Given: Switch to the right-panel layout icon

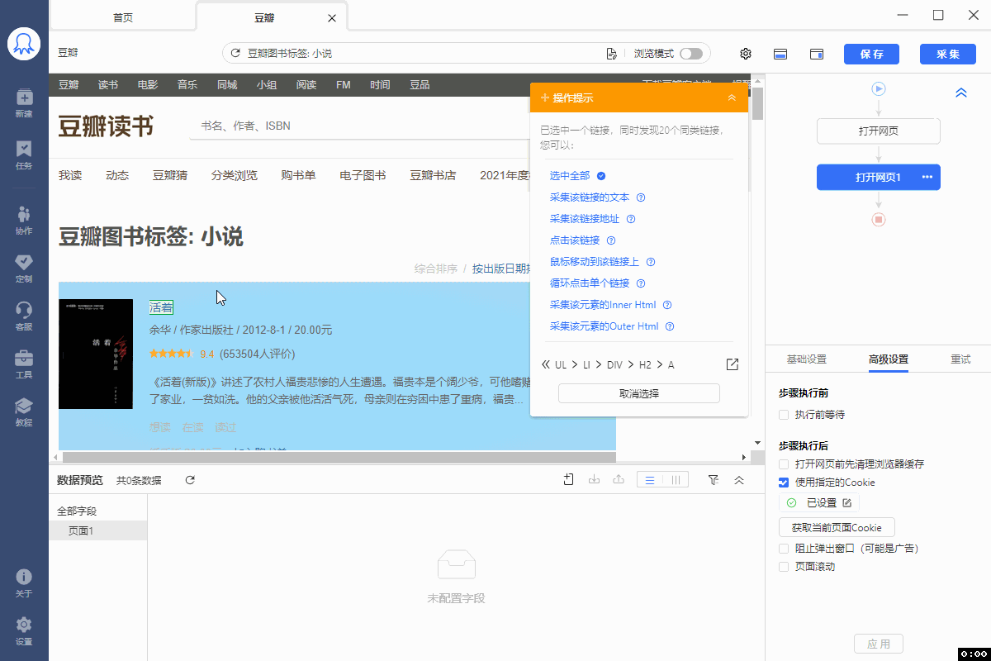Looking at the screenshot, I should [x=817, y=54].
